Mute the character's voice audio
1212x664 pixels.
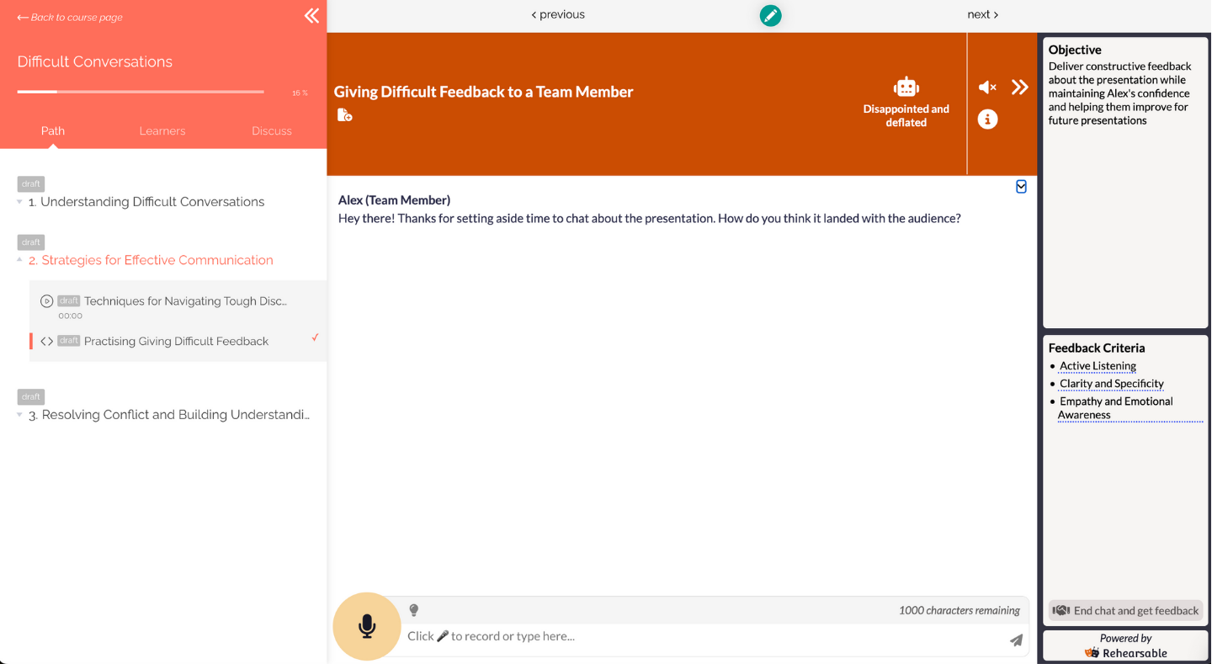click(986, 87)
